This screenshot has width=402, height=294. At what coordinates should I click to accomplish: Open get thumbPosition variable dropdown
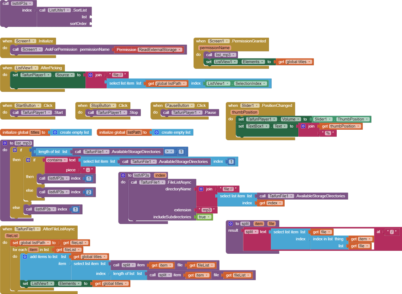point(345,126)
